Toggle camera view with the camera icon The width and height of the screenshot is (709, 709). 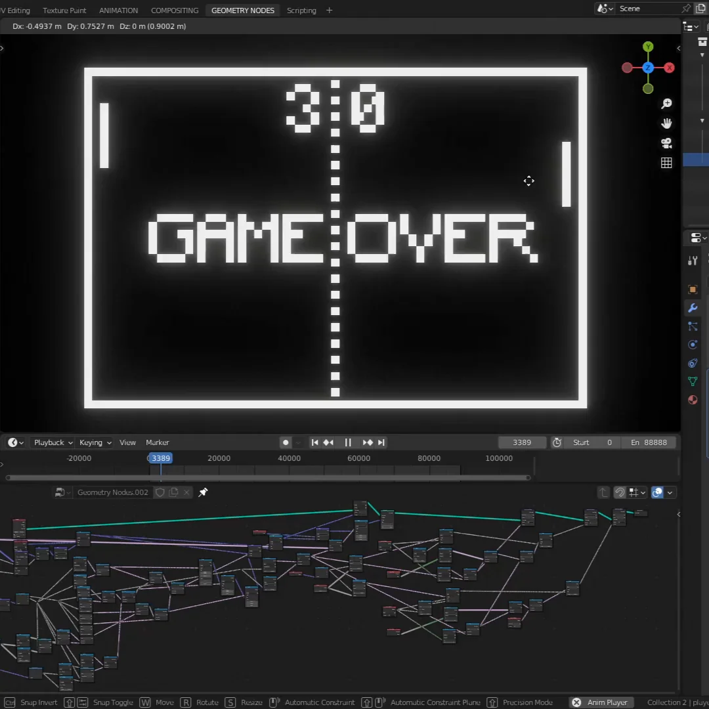pyautogui.click(x=666, y=143)
